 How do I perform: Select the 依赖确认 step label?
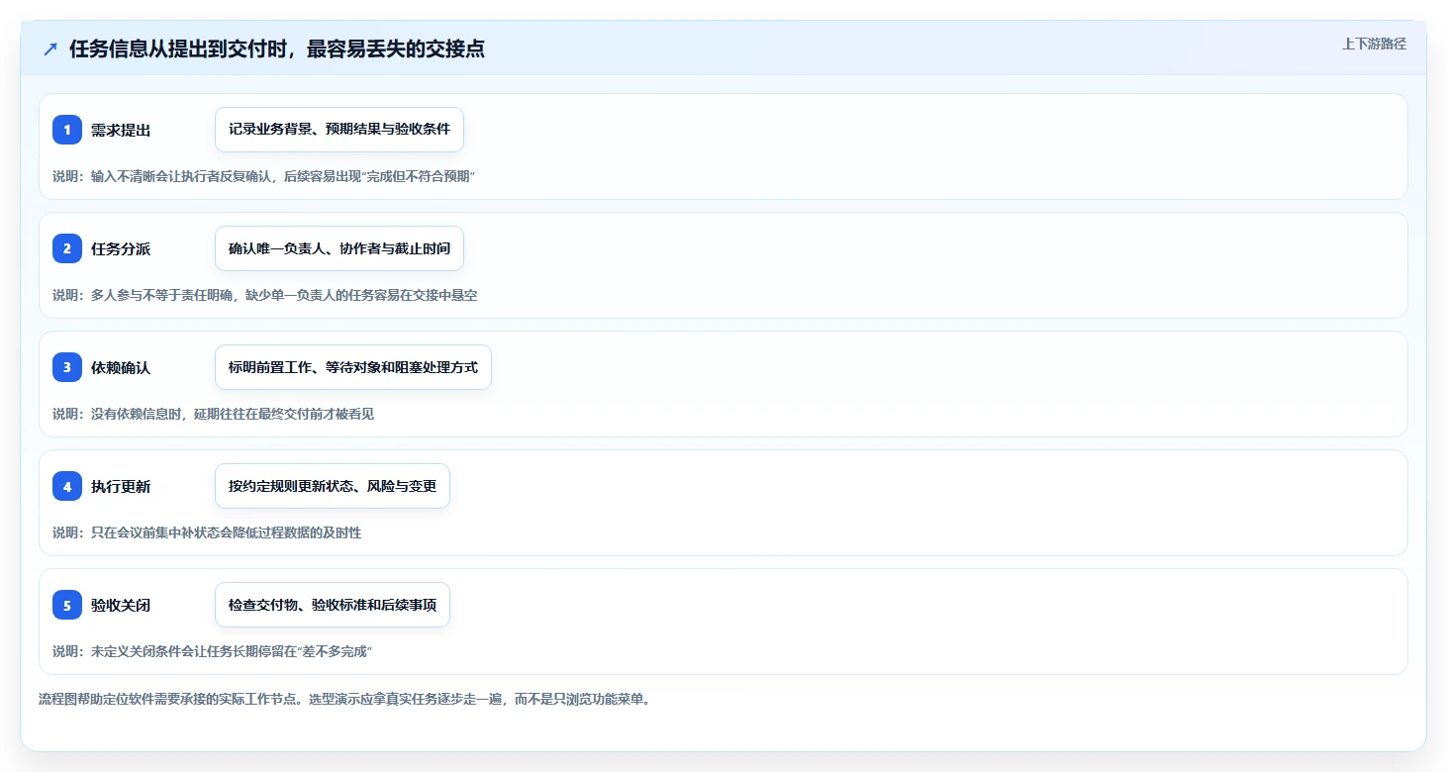[x=121, y=367]
